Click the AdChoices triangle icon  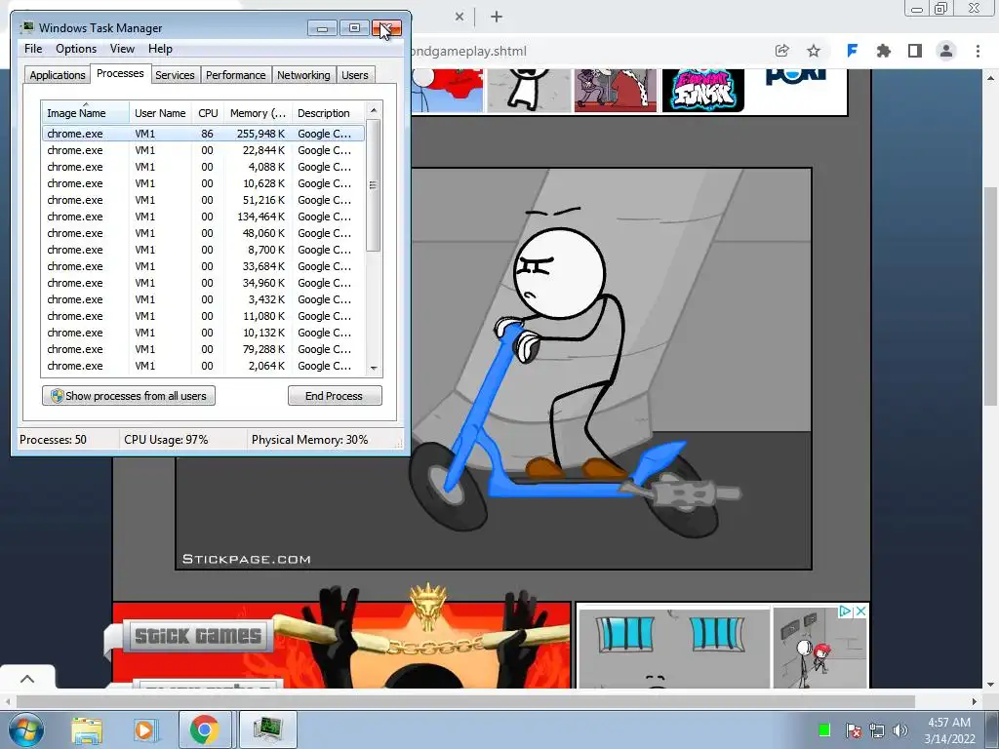click(846, 611)
